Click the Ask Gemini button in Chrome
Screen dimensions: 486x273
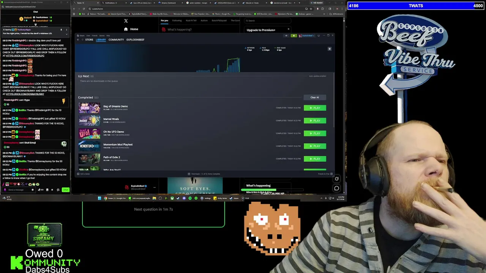point(317,3)
